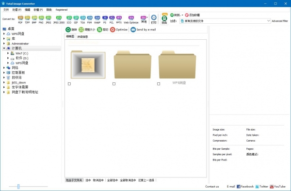Adjust the thumbnail size slider handle
The image size is (291, 191).
coord(18,187)
